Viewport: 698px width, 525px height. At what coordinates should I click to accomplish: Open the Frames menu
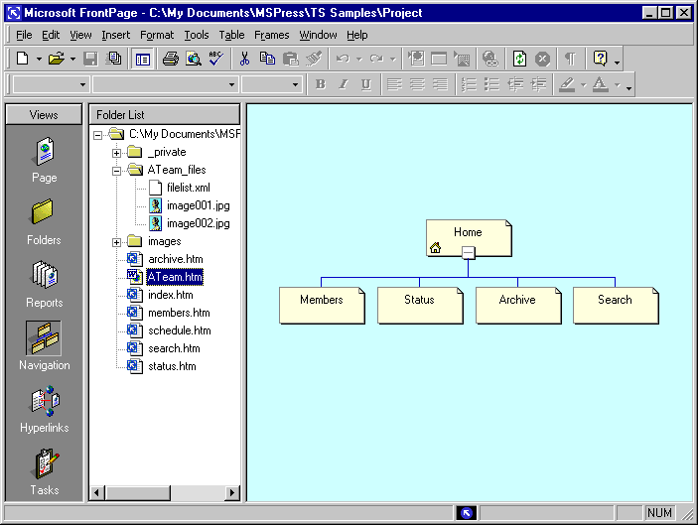272,35
